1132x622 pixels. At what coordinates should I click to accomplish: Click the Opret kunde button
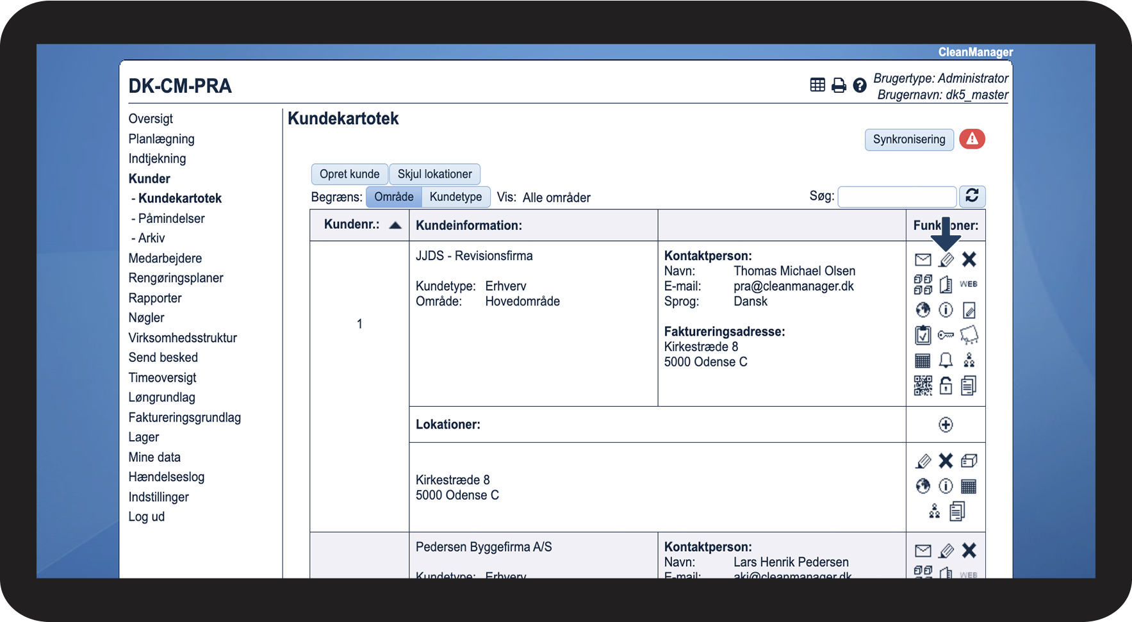[350, 174]
